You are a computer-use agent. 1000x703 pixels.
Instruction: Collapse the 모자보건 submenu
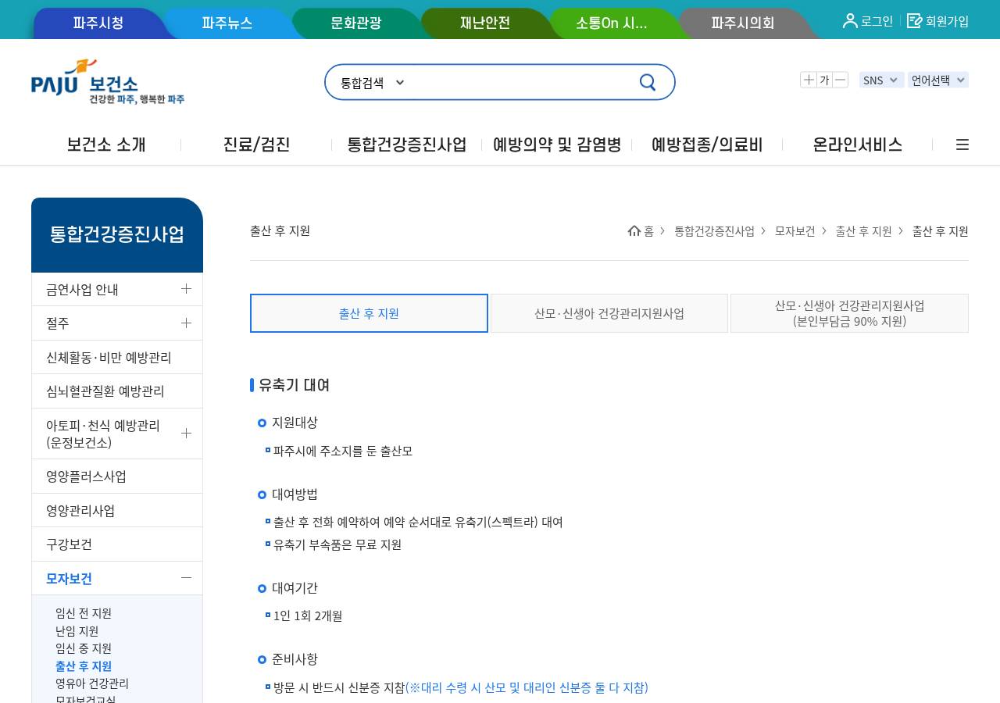(186, 578)
